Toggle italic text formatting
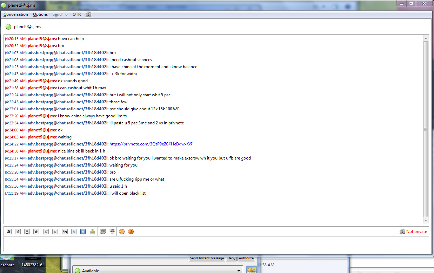 [18, 232]
